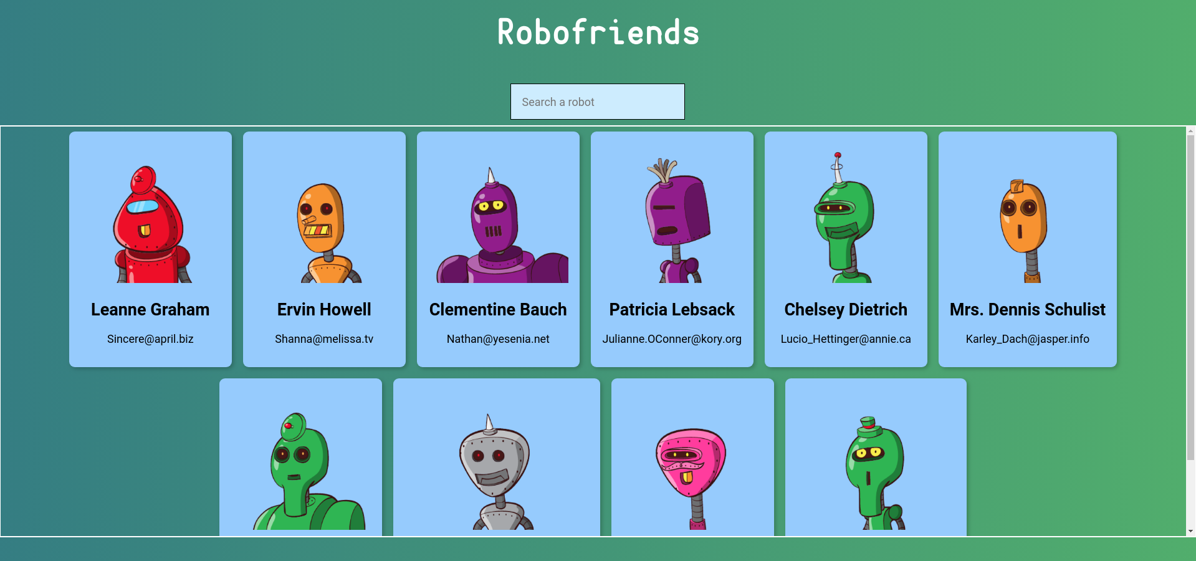Click email Julianne.OConner@kory.org

click(x=672, y=339)
